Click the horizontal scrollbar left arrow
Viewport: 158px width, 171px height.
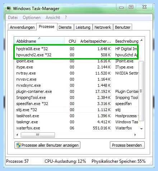[17, 135]
